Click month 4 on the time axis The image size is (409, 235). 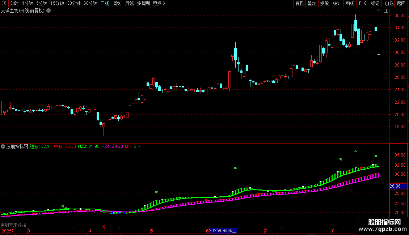(90, 231)
